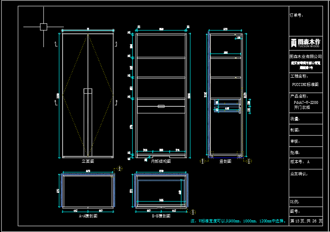Click the '制图:' title block label

[295, 130]
